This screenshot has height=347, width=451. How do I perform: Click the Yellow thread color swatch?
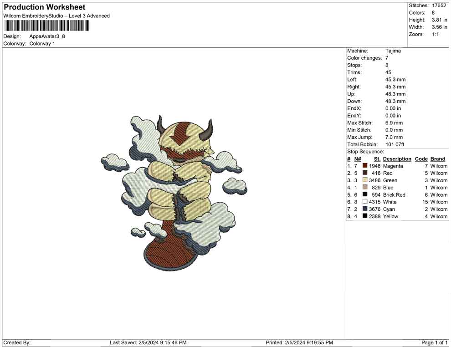tap(365, 216)
